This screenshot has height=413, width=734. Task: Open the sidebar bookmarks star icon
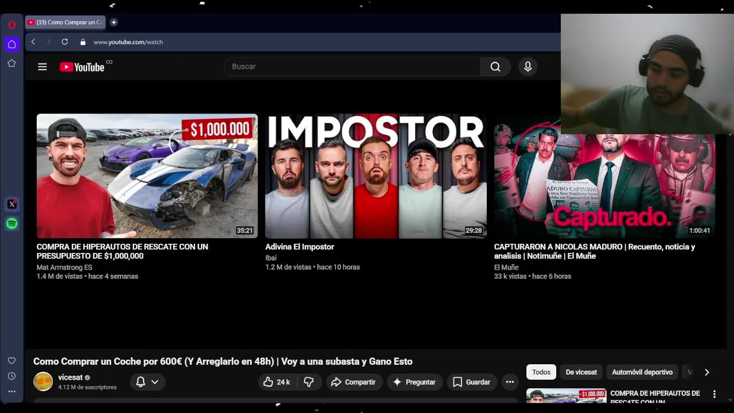click(11, 63)
